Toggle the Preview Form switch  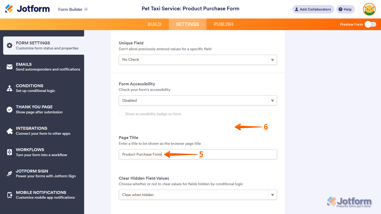click(x=370, y=24)
